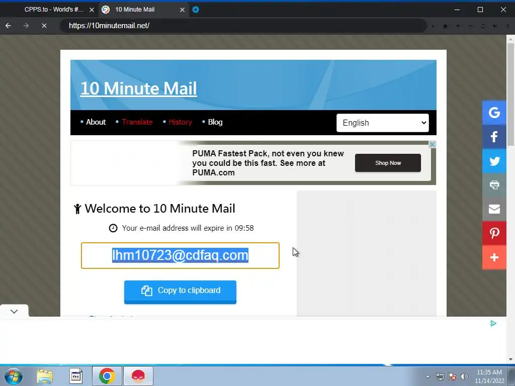515x386 pixels.
Task: Select the 10 Minute Mail browser tab
Action: tap(143, 10)
